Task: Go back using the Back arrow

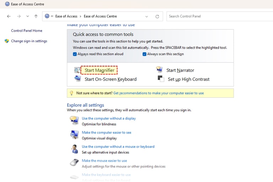Action: point(9,16)
